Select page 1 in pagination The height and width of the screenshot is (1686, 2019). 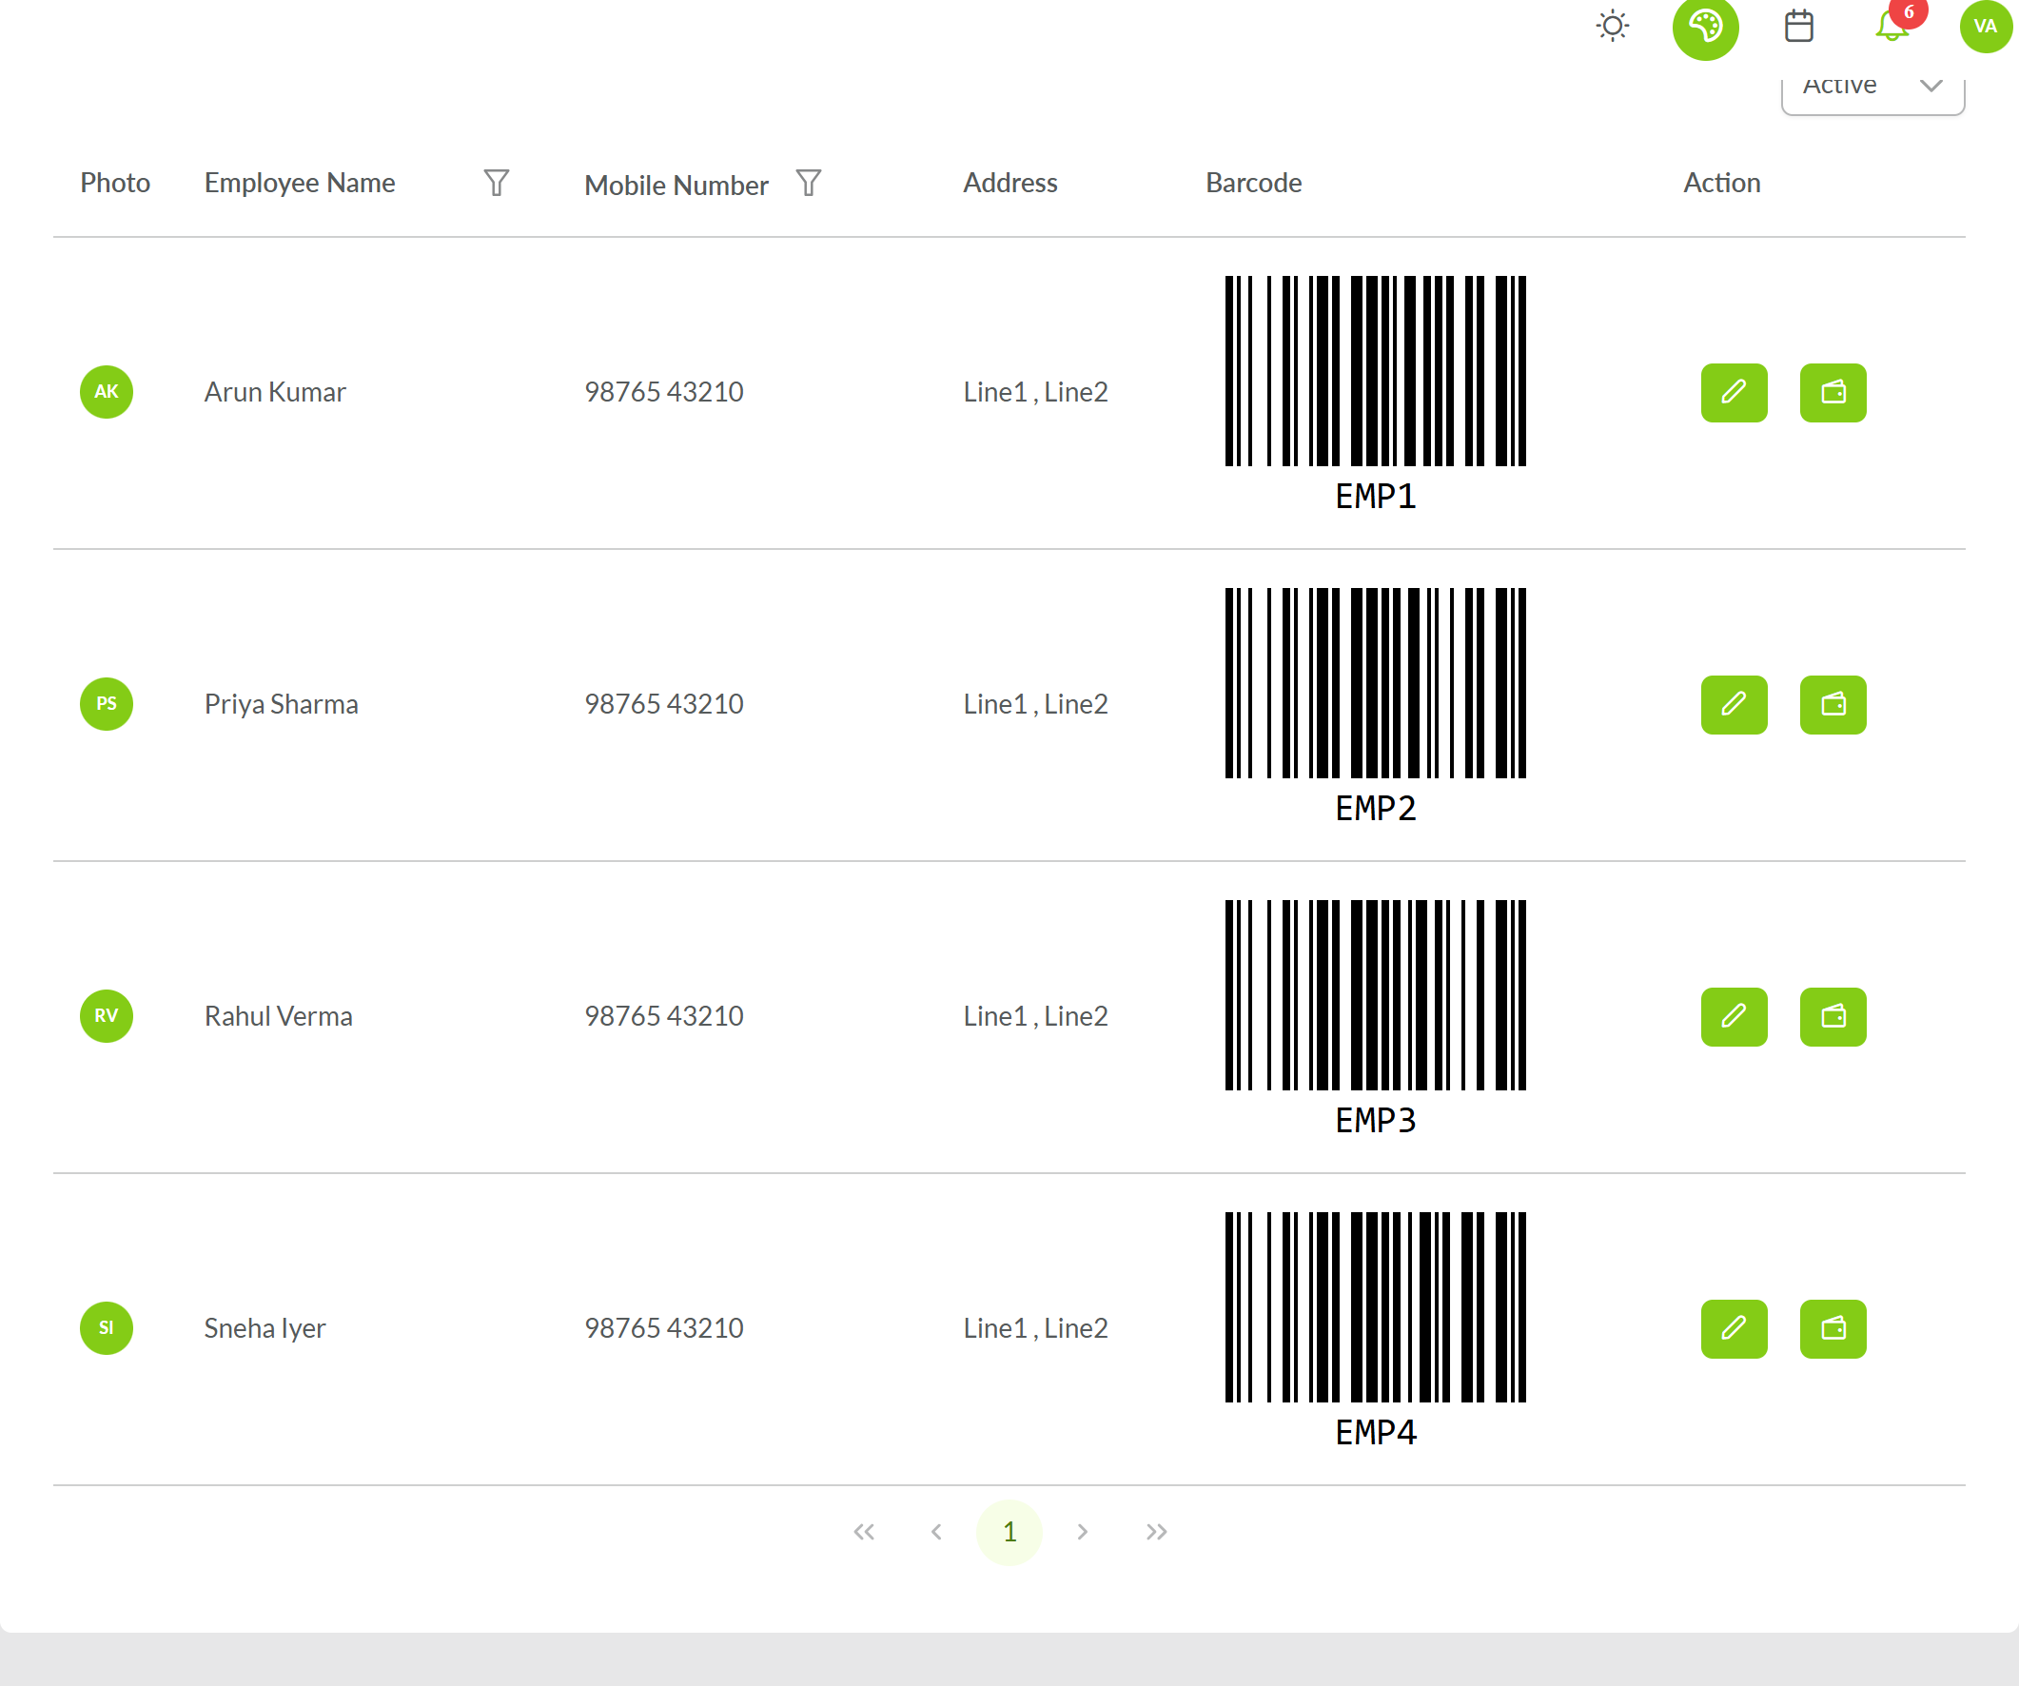(1009, 1532)
